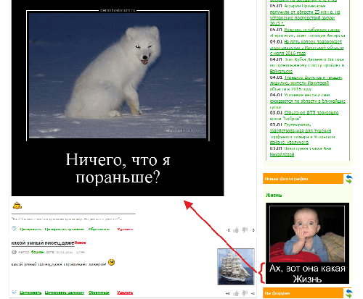
Task: Click 'Цитировать' under the lower comment
Action: [x=30, y=292]
